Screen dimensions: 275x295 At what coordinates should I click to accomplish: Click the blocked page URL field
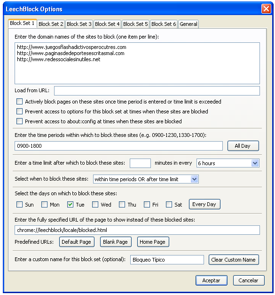click(137, 230)
